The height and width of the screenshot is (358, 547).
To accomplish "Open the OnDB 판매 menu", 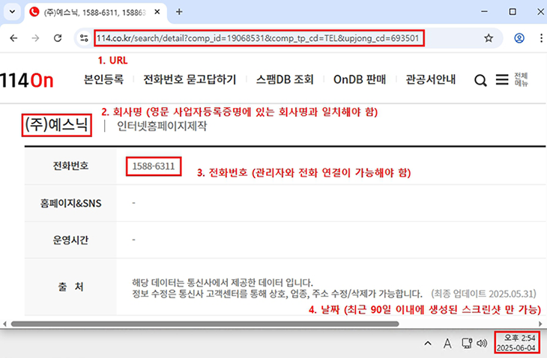I will point(360,79).
